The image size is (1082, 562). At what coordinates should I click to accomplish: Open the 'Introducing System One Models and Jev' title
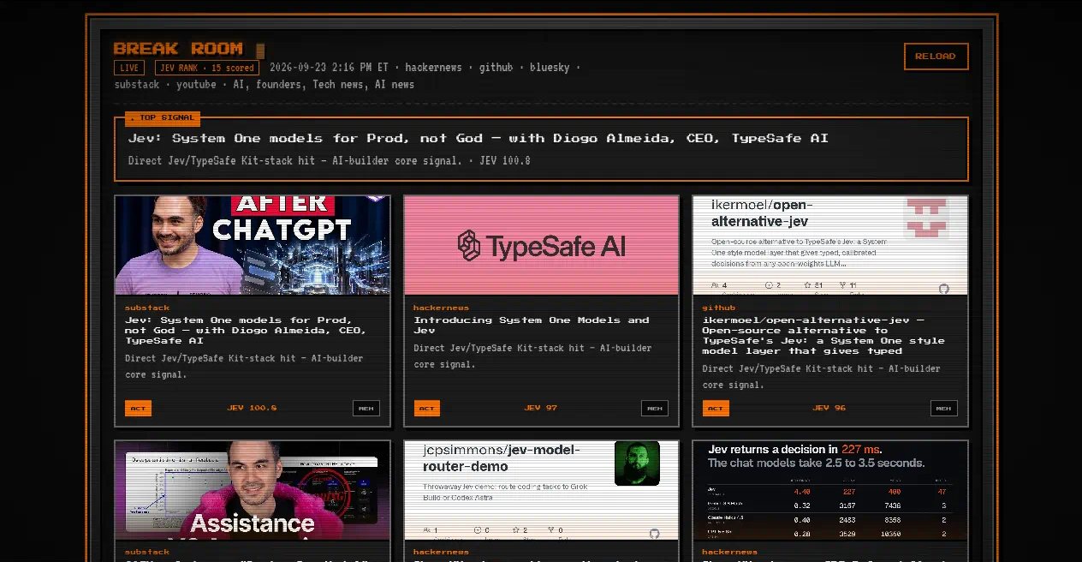tap(531, 325)
